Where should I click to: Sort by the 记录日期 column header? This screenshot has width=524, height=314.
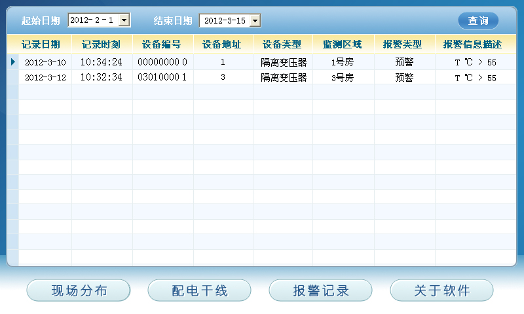41,44
